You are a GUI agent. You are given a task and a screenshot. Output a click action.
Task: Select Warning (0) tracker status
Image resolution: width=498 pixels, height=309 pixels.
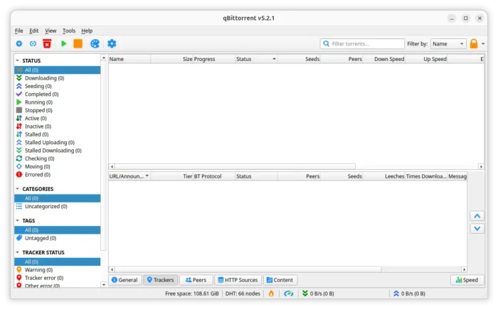[x=58, y=270]
